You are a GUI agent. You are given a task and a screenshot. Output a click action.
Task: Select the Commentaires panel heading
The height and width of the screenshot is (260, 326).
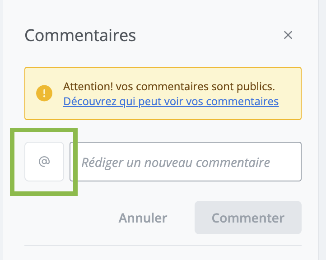[x=80, y=35]
